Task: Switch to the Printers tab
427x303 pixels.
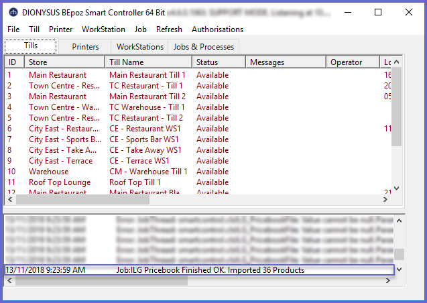Action: 85,47
